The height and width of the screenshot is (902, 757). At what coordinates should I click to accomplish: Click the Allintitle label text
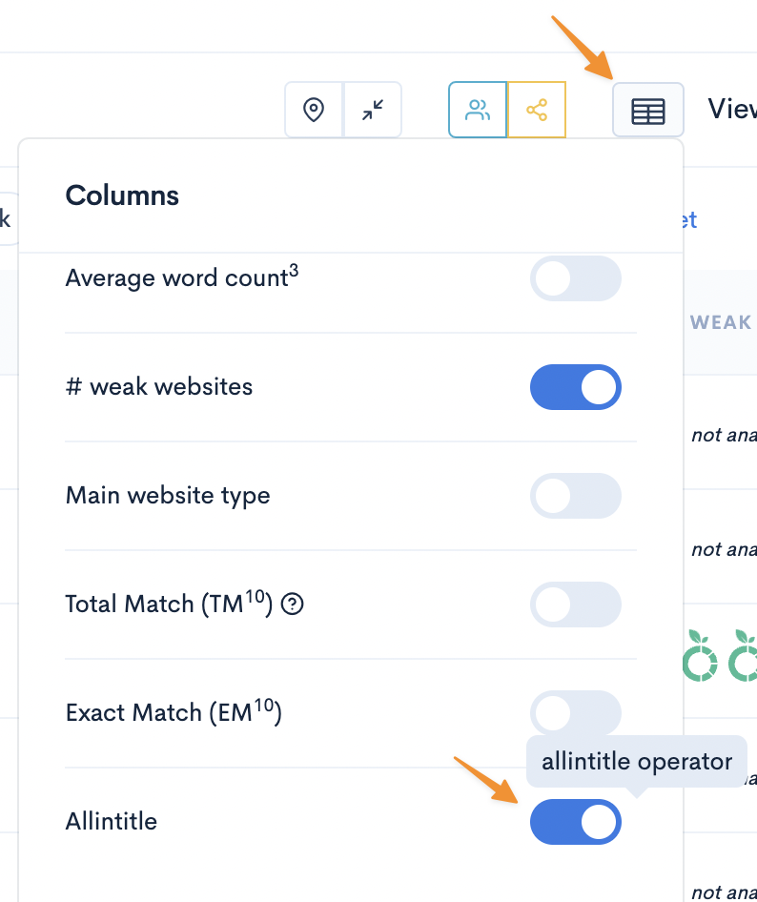click(112, 821)
